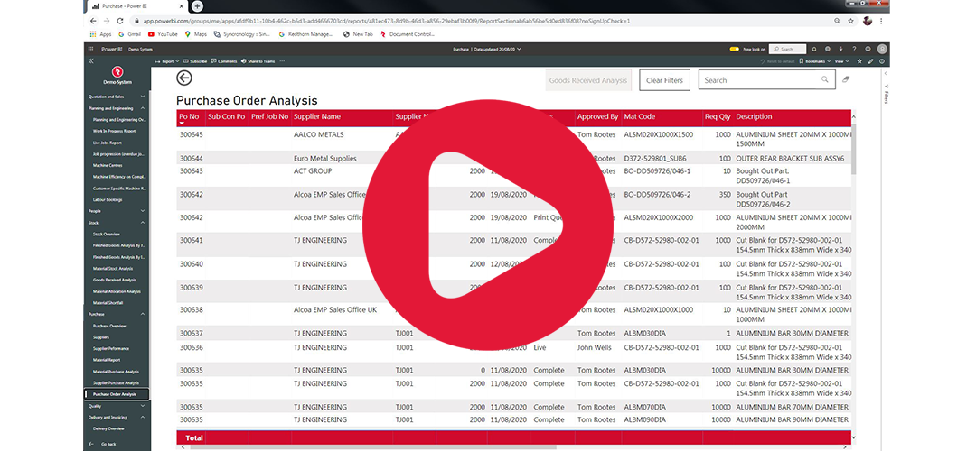Open the Gmail bookmark
The height and width of the screenshot is (451, 976).
[129, 34]
